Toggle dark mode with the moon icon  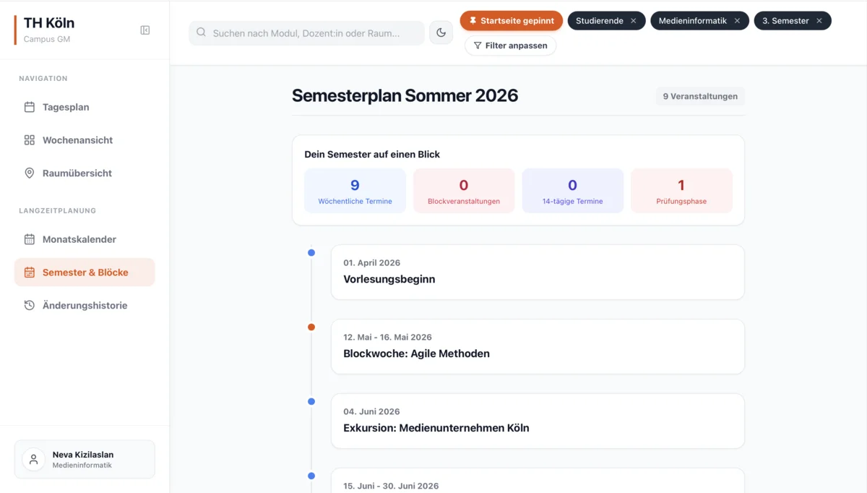(x=441, y=33)
